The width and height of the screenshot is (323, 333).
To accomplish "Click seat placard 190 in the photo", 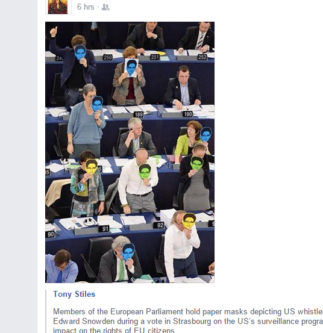I will [188, 114].
